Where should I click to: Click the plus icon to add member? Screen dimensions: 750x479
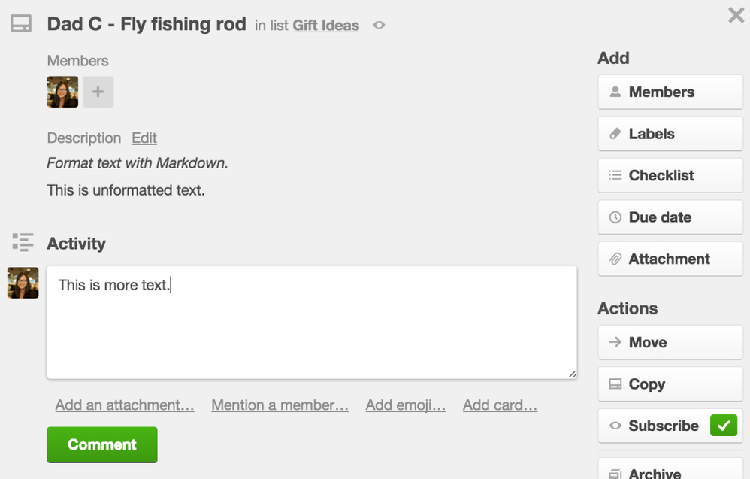(x=98, y=92)
